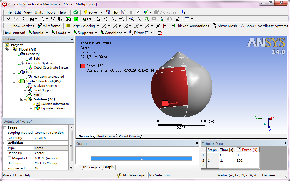Click the letter-A Annotation icon

click(138, 12)
